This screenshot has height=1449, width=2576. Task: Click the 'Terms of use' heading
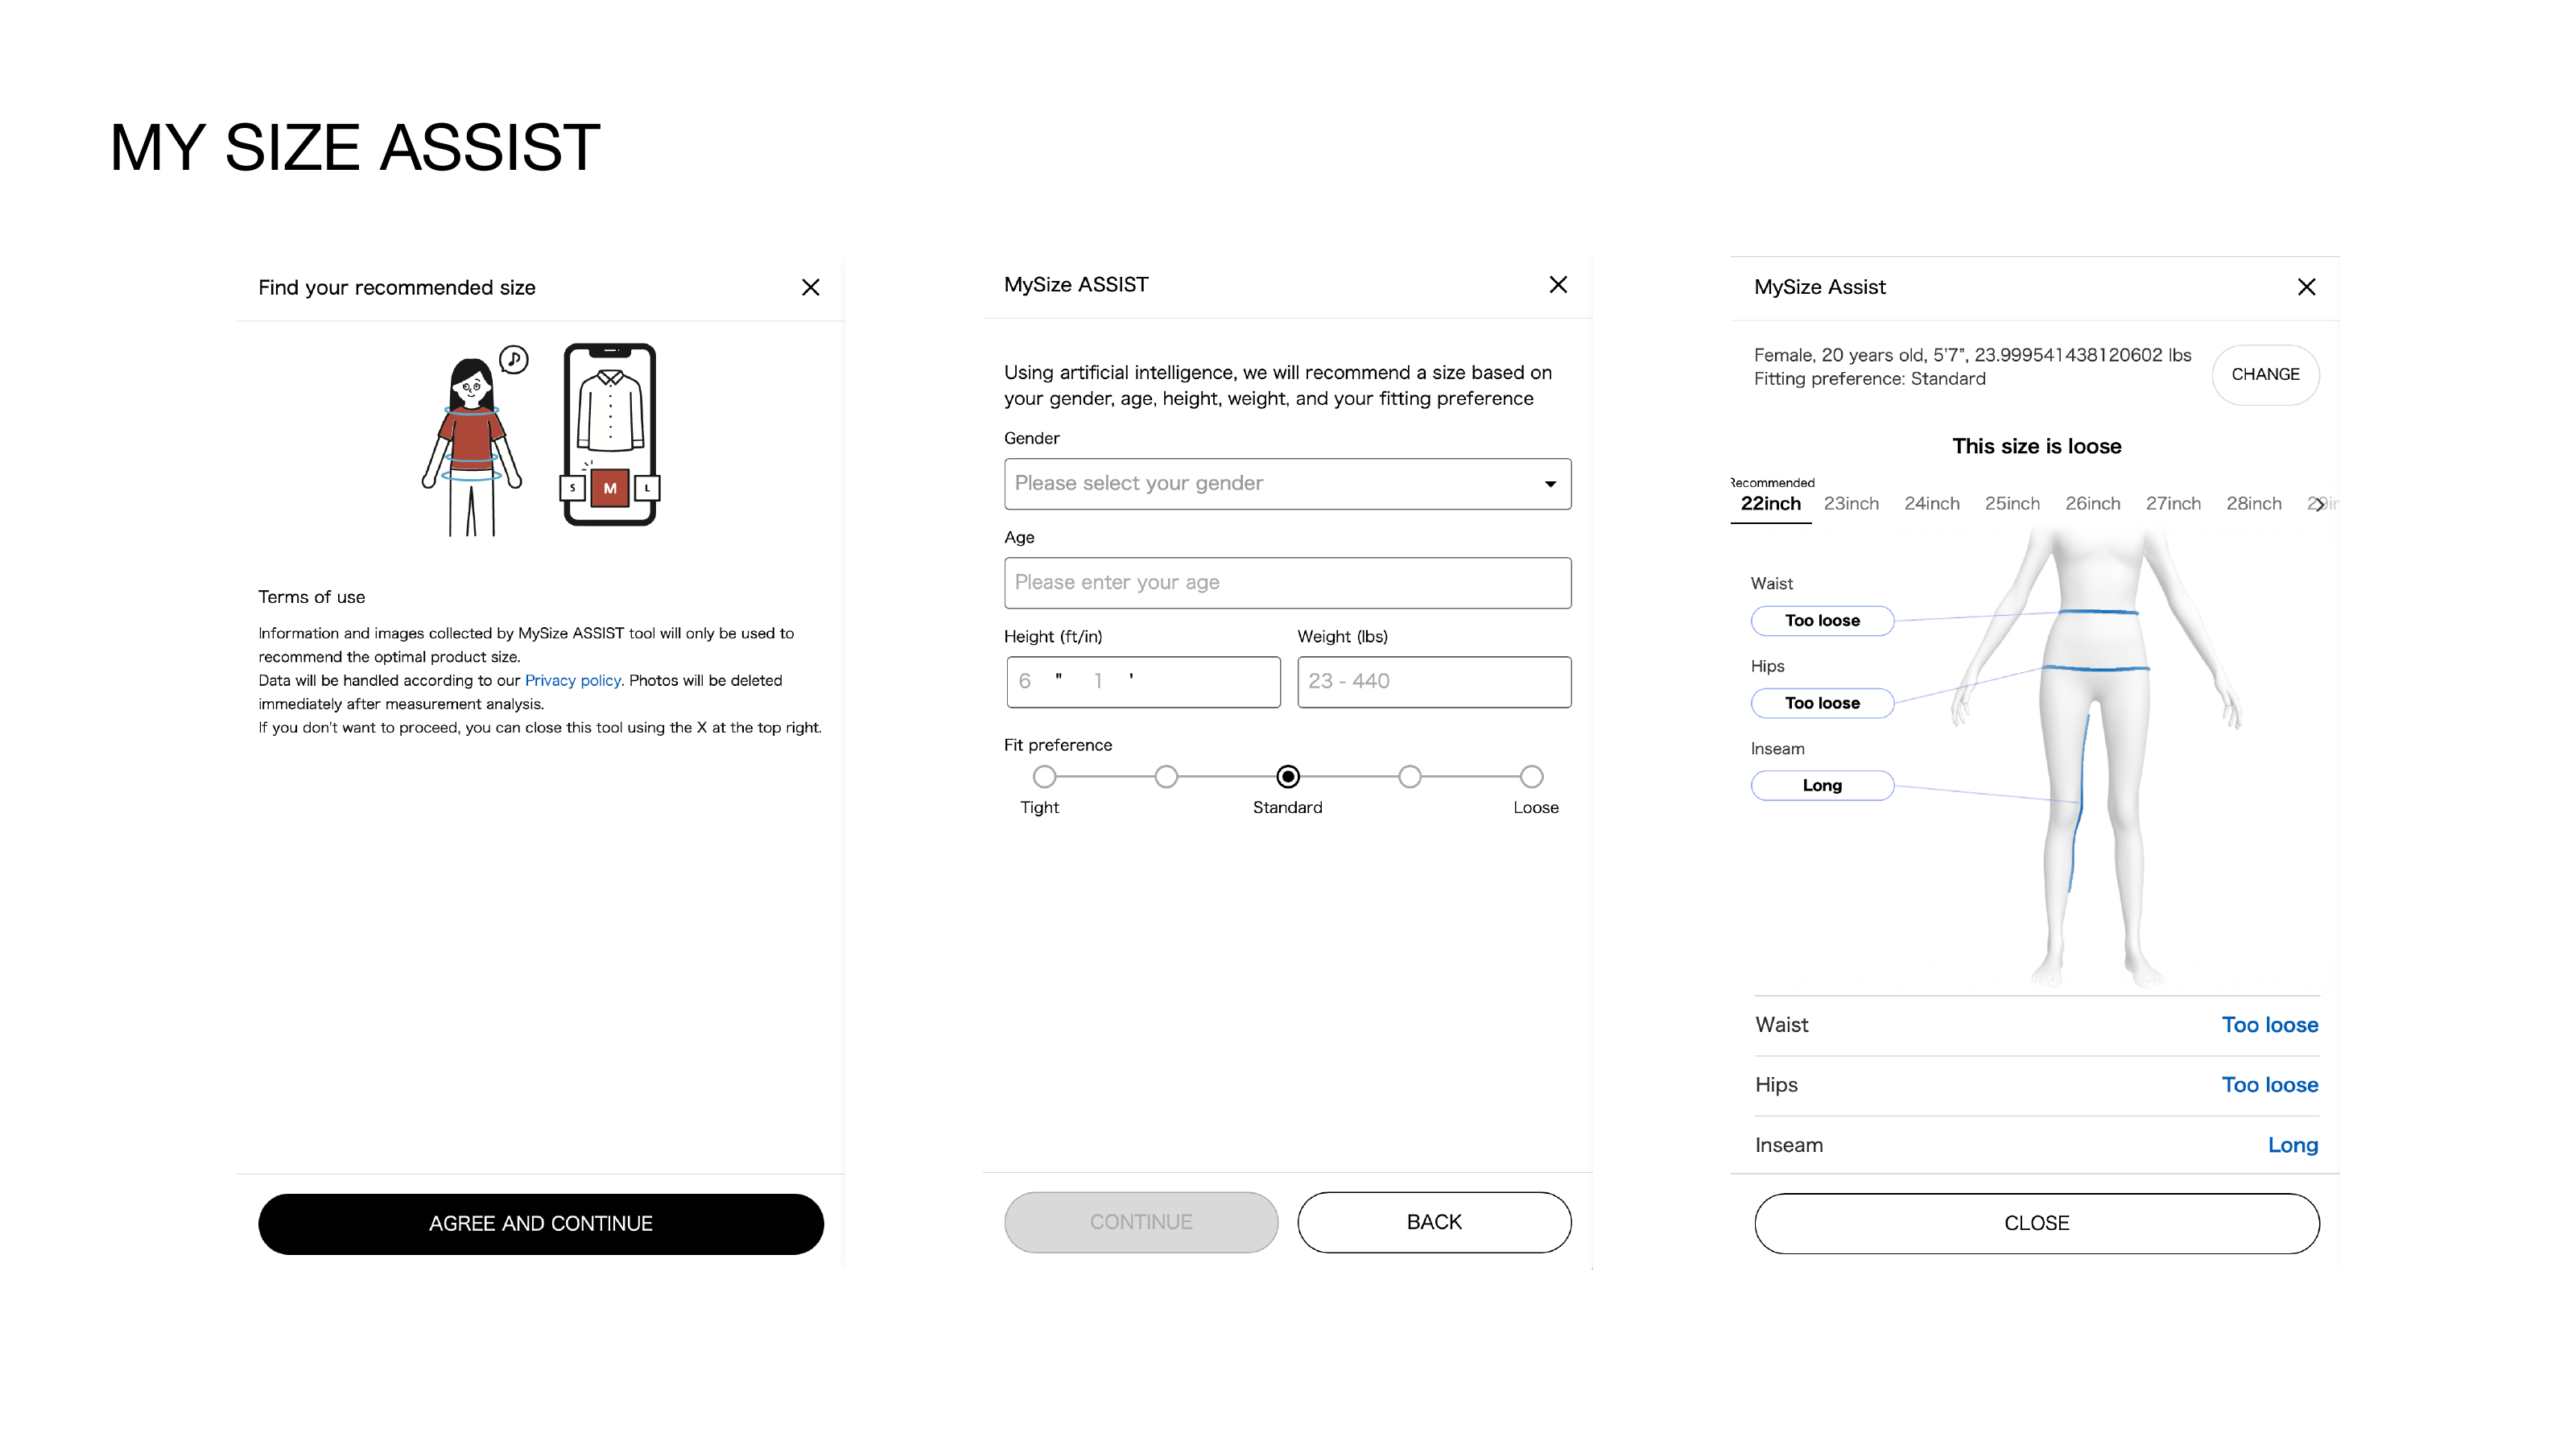pos(311,597)
